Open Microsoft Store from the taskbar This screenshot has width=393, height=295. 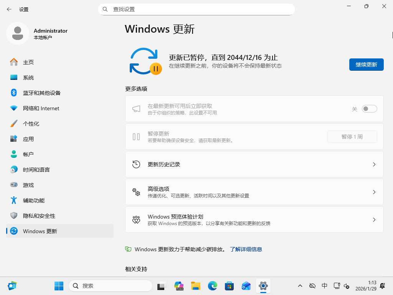(x=229, y=286)
